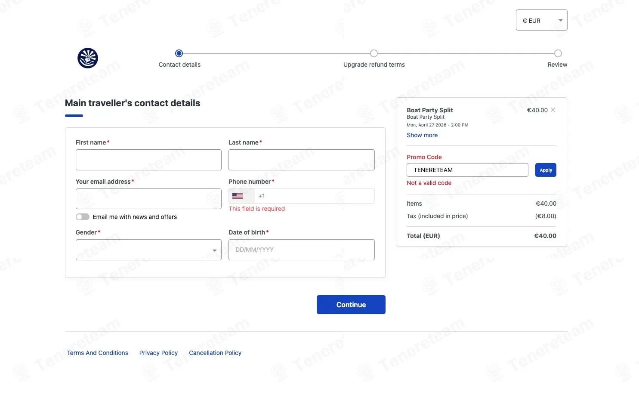Click into the Date of birth field
This screenshot has height=401, width=639.
(302, 250)
